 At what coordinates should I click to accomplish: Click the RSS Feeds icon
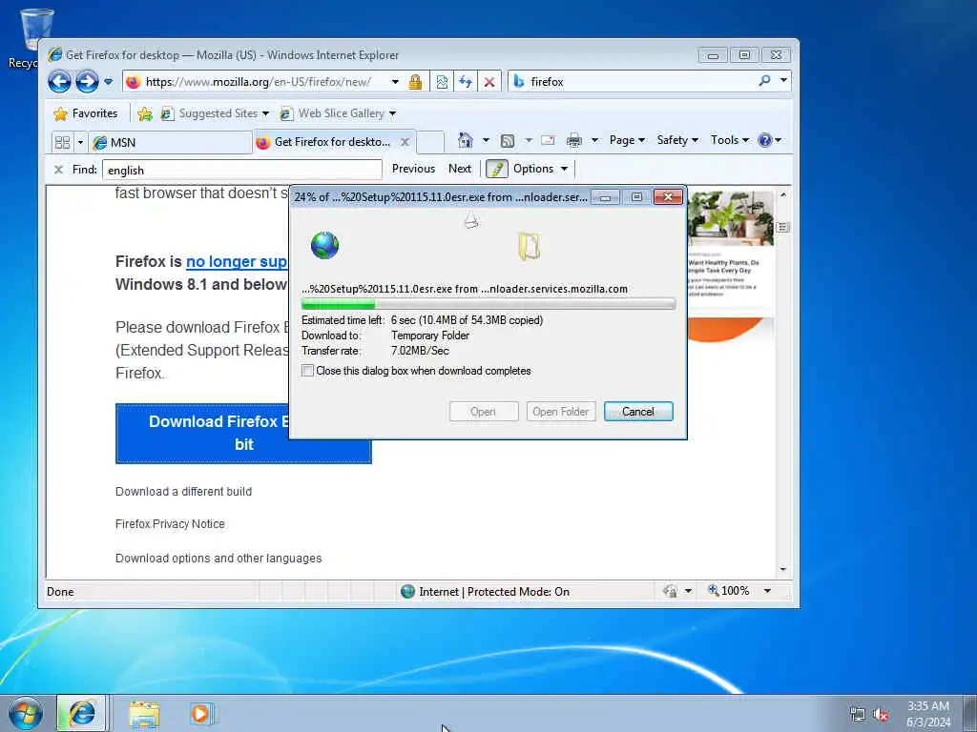pos(508,141)
